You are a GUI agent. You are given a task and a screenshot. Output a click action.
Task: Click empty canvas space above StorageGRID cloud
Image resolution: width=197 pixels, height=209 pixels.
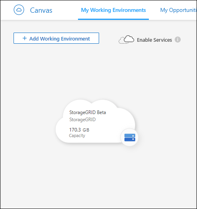click(98, 72)
